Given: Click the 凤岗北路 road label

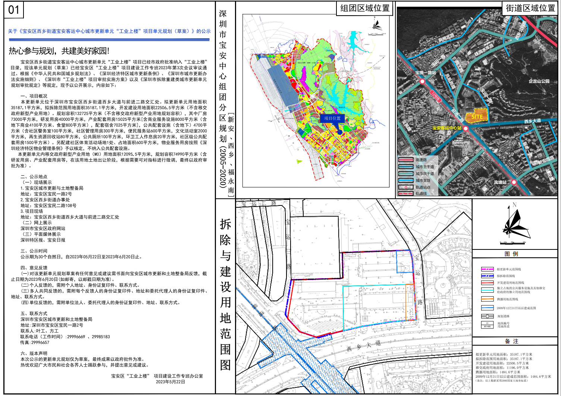Looking at the screenshot, I should click(446, 38).
